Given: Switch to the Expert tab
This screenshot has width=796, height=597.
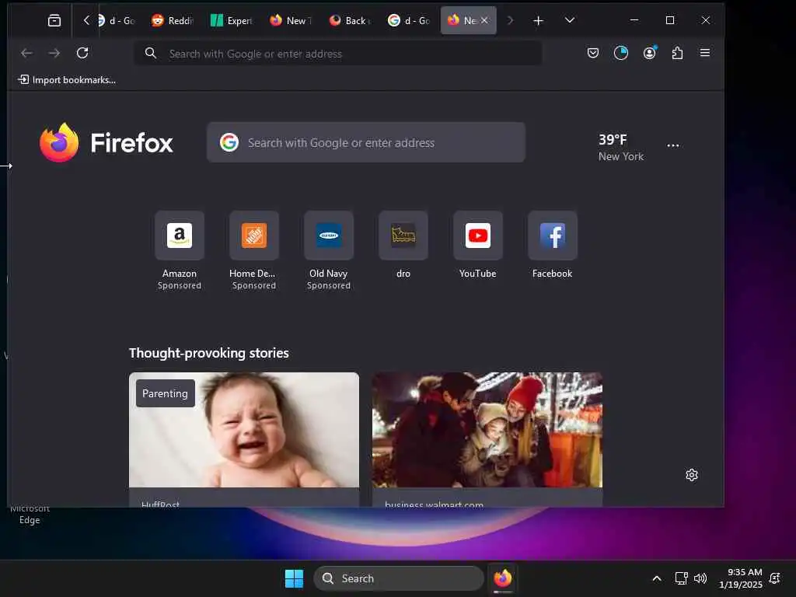Looking at the screenshot, I should click(232, 20).
